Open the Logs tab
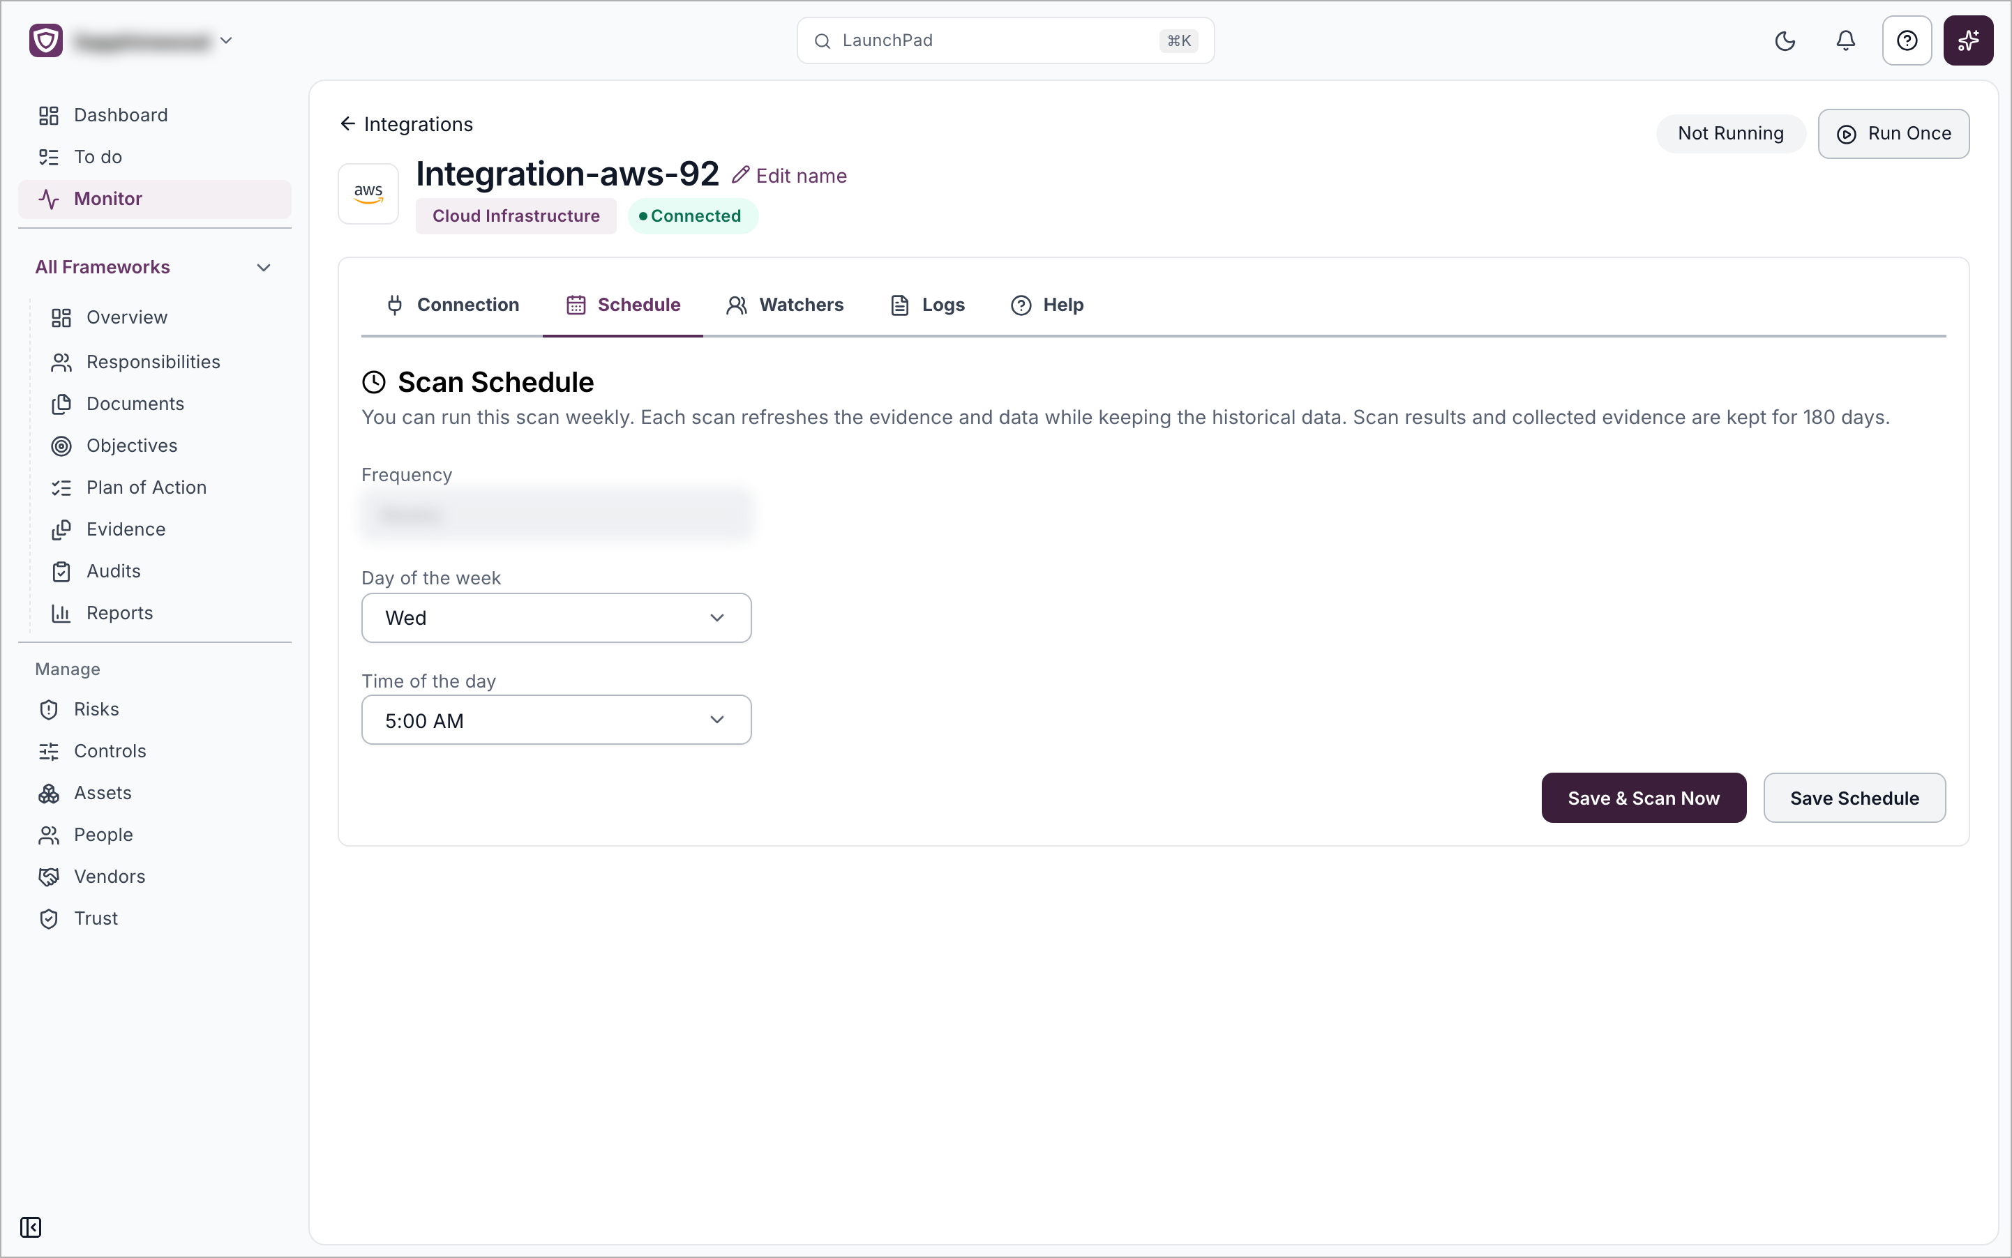Image resolution: width=2012 pixels, height=1258 pixels. [x=927, y=305]
